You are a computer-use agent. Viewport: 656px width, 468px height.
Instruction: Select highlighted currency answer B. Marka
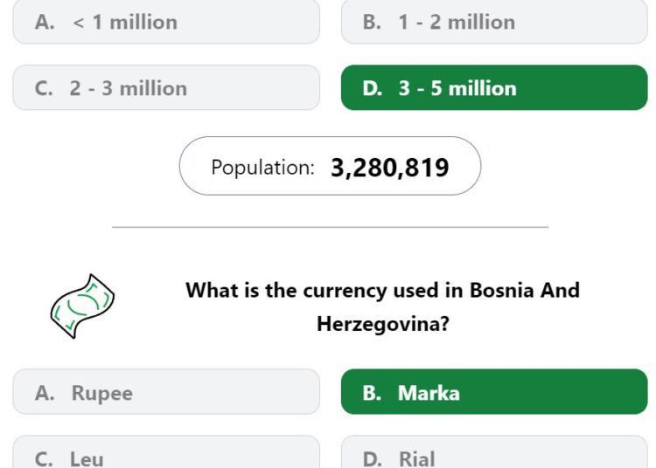(x=494, y=392)
